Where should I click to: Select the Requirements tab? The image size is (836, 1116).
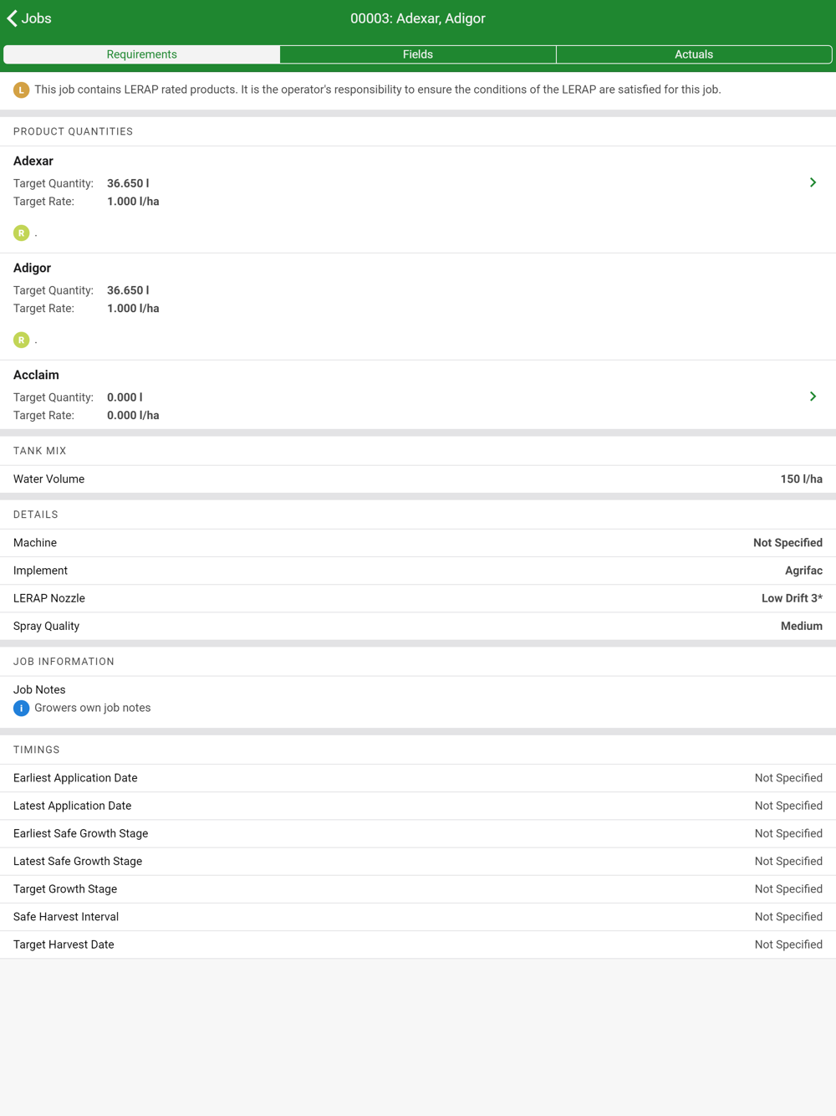pos(142,54)
